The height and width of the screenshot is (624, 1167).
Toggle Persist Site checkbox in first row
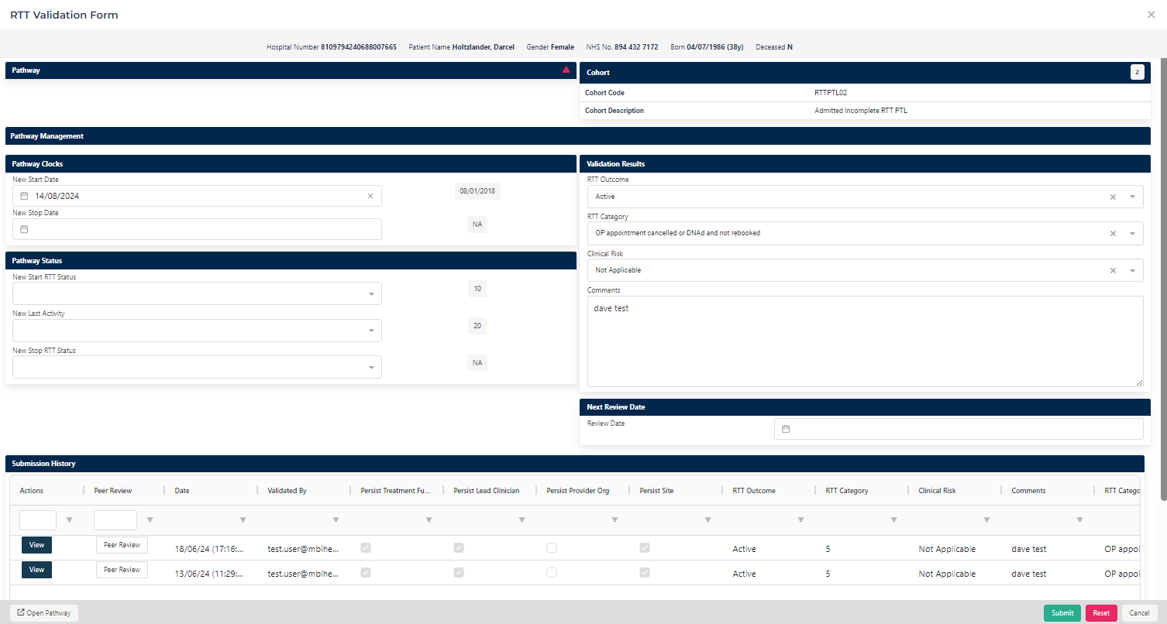[x=645, y=548]
